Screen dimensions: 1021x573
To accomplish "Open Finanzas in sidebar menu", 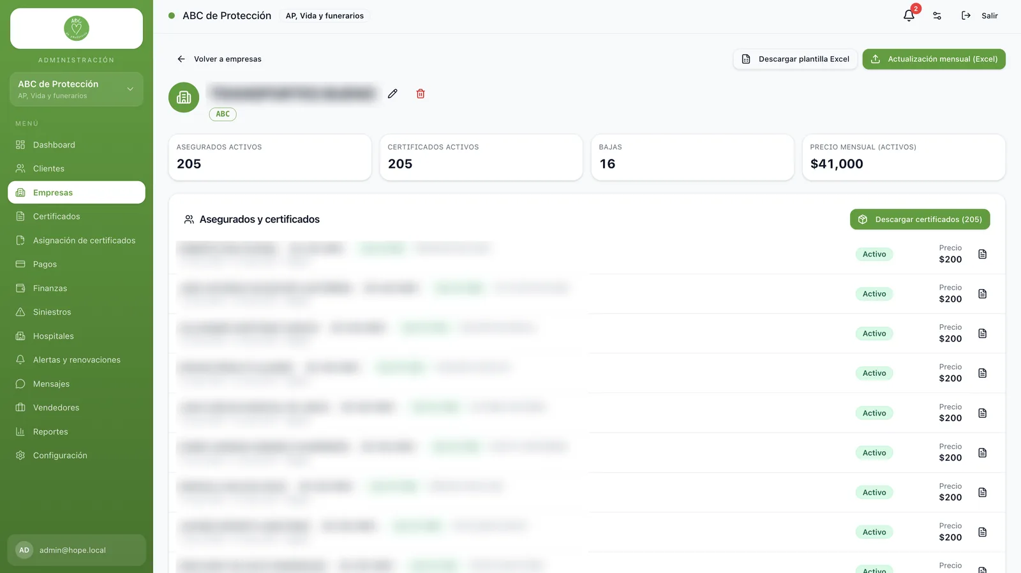I will point(77,288).
